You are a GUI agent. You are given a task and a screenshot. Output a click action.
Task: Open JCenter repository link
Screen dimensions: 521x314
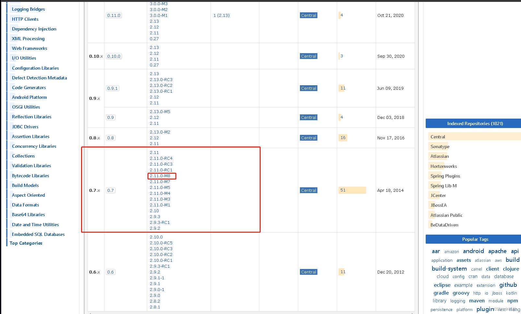tap(438, 195)
